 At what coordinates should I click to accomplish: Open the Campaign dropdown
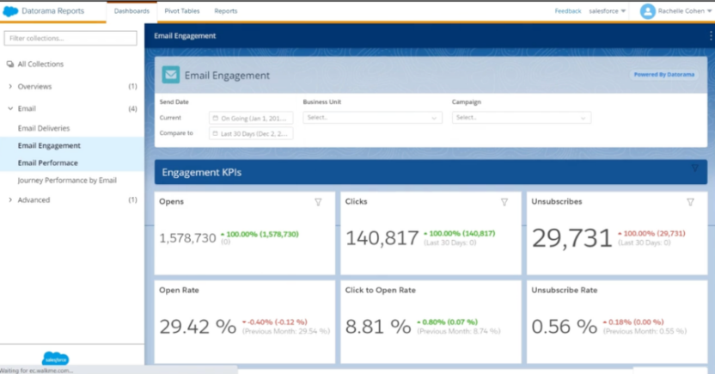(521, 118)
